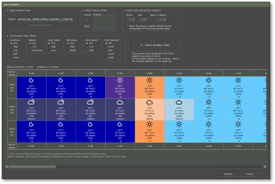The image size is (275, 184).
Task: Select the rain cloud icon at 4:00 Jul 02
Action: pos(150,102)
